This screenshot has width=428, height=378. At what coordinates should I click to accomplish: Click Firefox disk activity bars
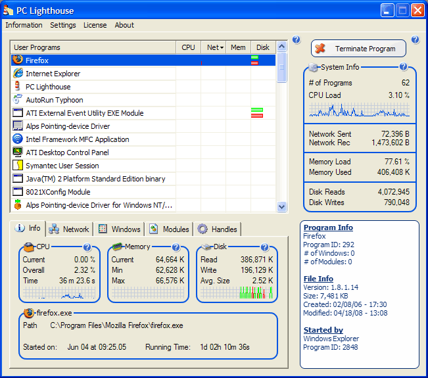pos(254,60)
